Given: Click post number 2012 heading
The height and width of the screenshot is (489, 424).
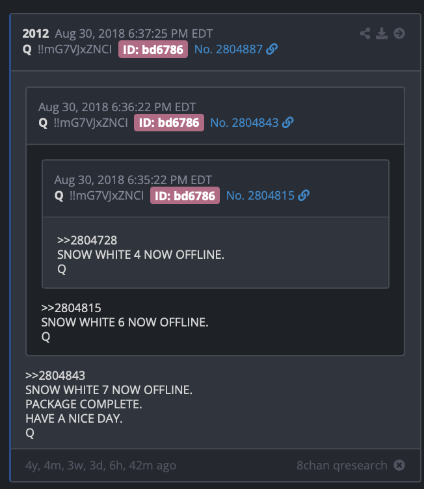Looking at the screenshot, I should tap(36, 33).
